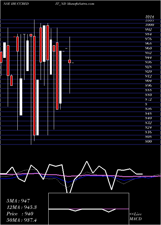Image resolution: width=161 pixels, height=225 pixels.
Task: Select the 1014 price axis label
Action: pyautogui.click(x=150, y=16)
